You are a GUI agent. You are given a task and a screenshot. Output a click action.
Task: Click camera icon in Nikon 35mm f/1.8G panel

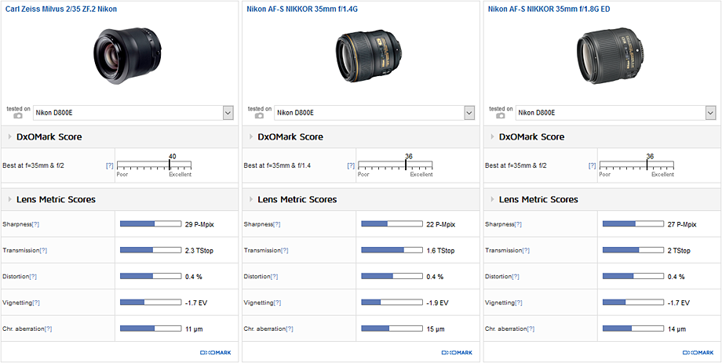501,115
